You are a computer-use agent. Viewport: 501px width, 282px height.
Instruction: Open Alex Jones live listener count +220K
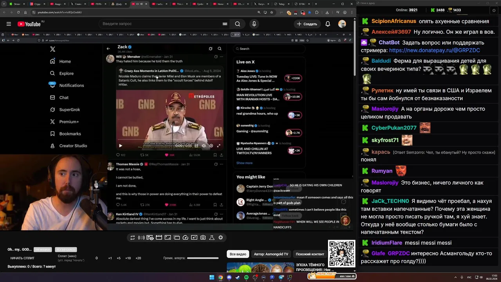[293, 78]
